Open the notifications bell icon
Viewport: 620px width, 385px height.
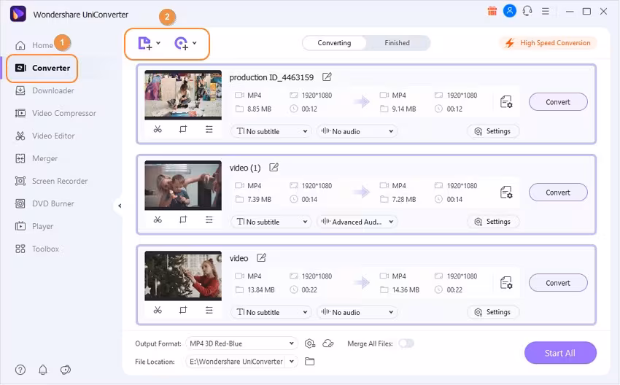pyautogui.click(x=43, y=370)
